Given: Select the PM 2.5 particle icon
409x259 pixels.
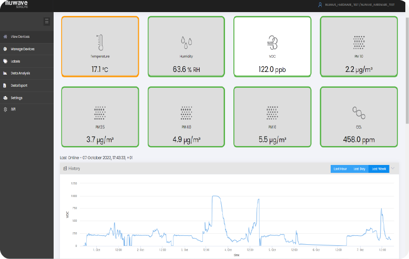Looking at the screenshot, I should pyautogui.click(x=100, y=113).
